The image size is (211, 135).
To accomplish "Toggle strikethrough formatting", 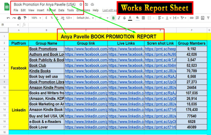I will pos(124,18).
